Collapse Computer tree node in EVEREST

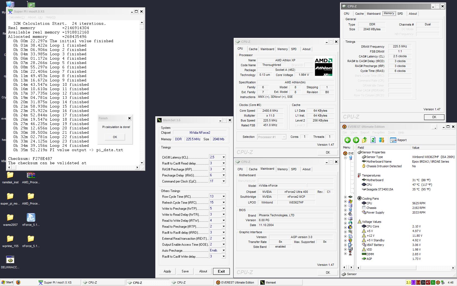click(x=345, y=158)
